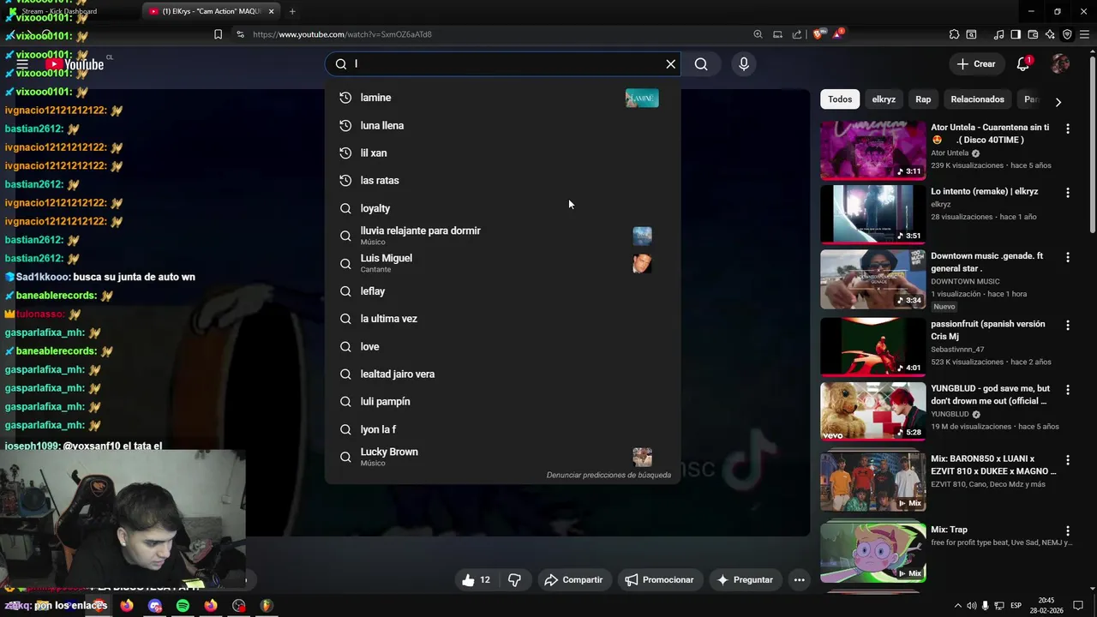
Task: Click the search magnifier button
Action: coord(701,64)
